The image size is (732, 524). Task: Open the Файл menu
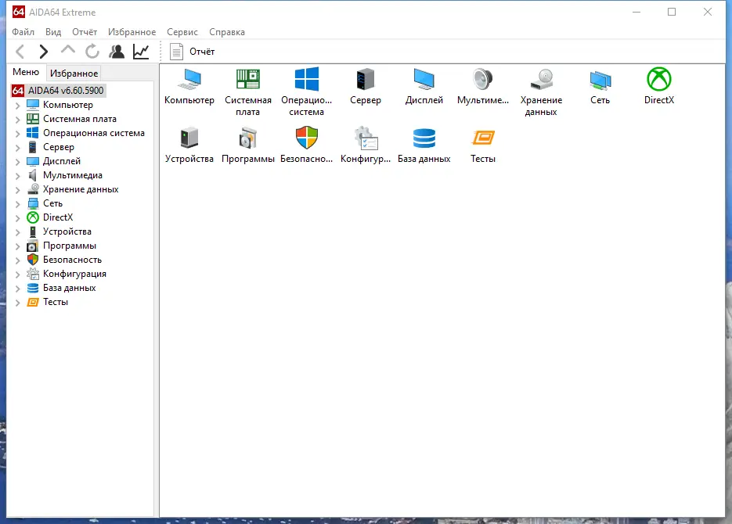coord(23,32)
